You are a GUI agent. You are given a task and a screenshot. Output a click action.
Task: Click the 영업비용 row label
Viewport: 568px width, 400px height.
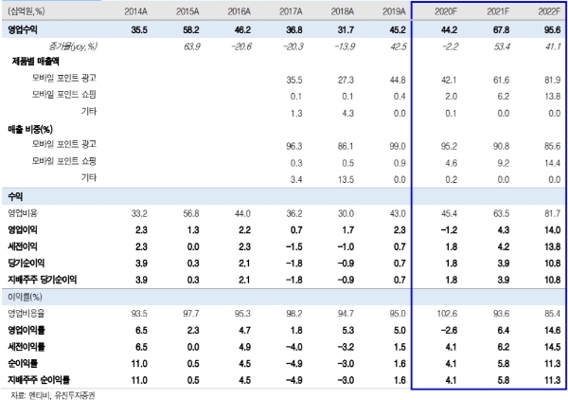(23, 213)
